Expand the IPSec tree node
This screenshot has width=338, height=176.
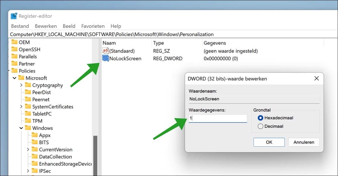(28, 171)
